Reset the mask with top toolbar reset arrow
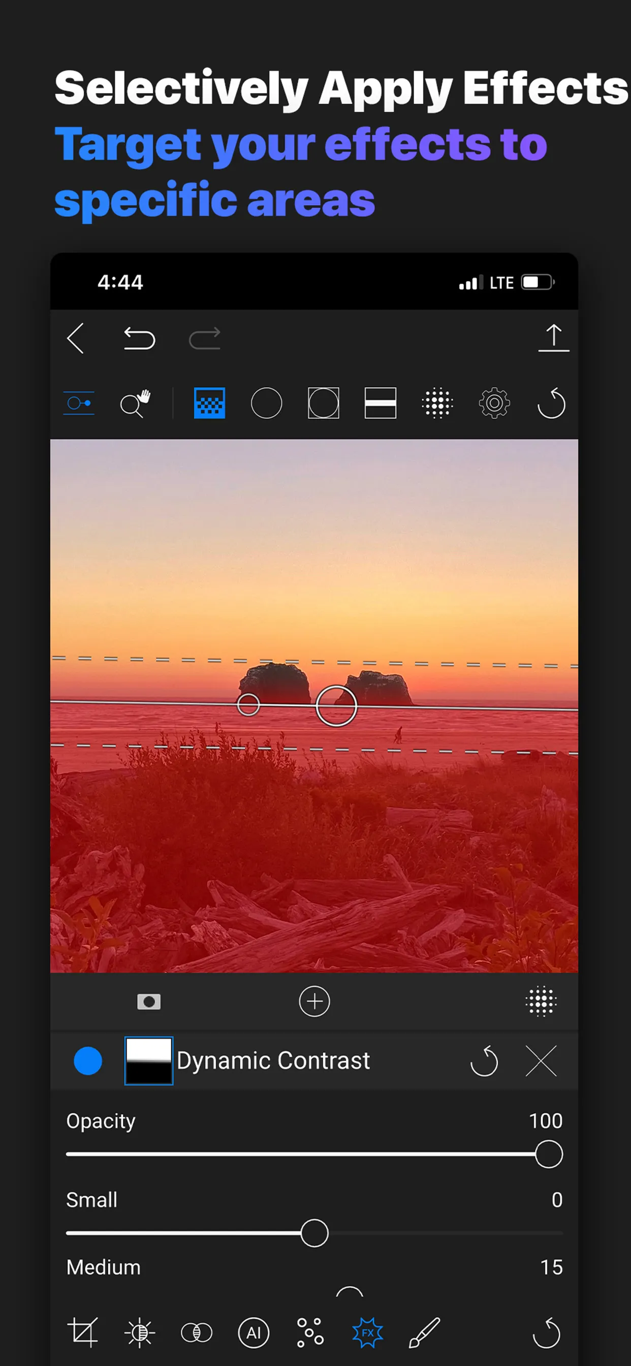Viewport: 631px width, 1366px height. click(x=551, y=403)
